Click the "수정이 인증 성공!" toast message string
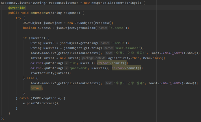 tap(130, 53)
